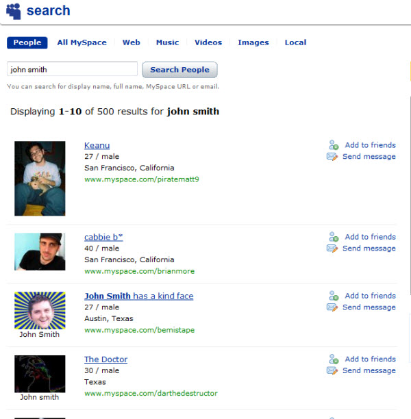Click Send message envelope icon for Keanu
This screenshot has width=411, height=419.
click(x=332, y=157)
